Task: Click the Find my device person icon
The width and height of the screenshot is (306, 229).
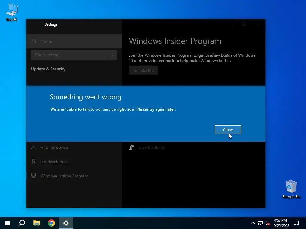Action: 33,147
